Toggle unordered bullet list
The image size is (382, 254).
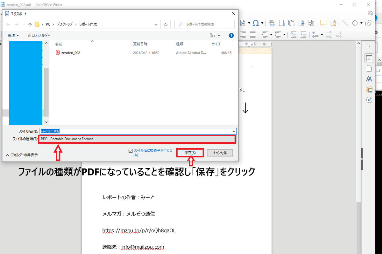pos(265,34)
